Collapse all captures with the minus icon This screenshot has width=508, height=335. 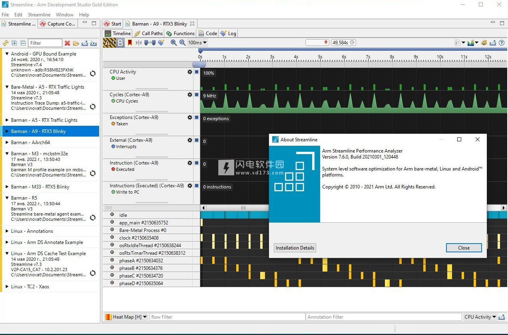pyautogui.click(x=23, y=43)
